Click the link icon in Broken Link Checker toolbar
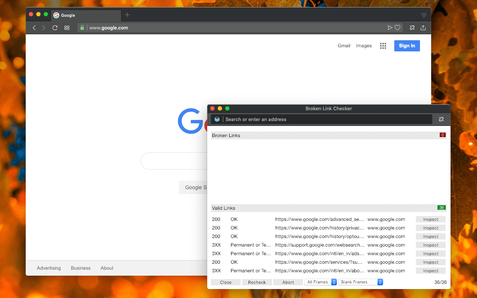477x298 pixels. coord(441,119)
